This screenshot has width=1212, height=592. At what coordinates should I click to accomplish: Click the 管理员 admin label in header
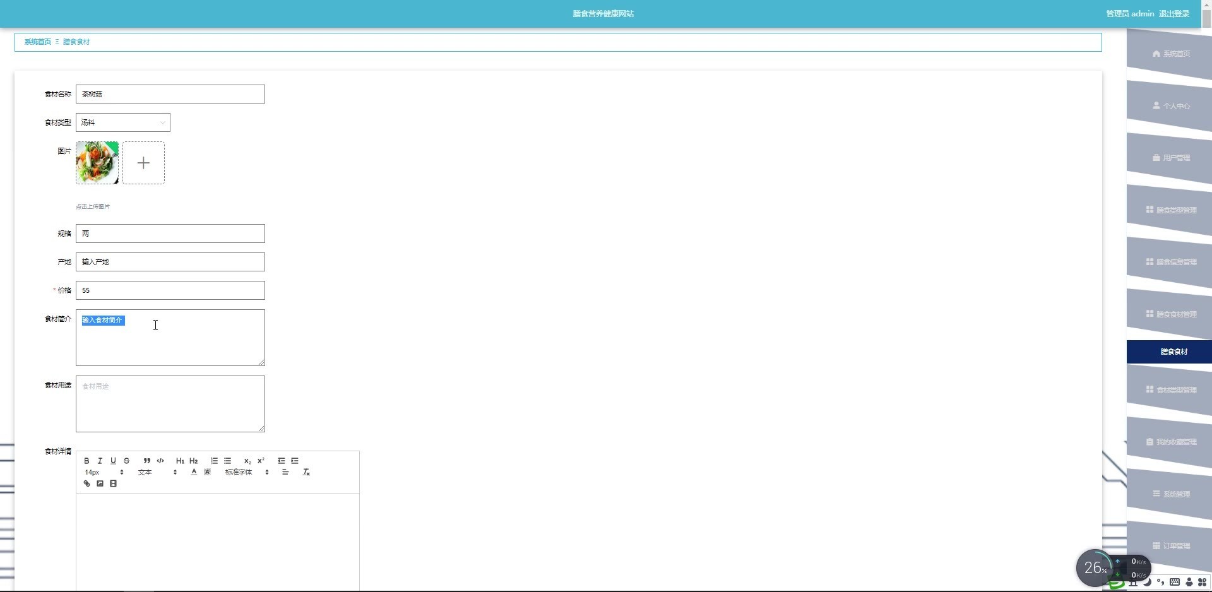(1130, 14)
